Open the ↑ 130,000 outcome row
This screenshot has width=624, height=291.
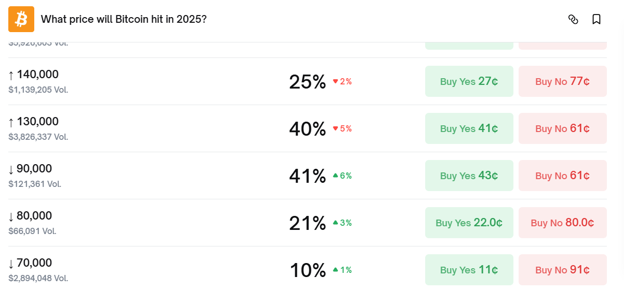pyautogui.click(x=38, y=122)
